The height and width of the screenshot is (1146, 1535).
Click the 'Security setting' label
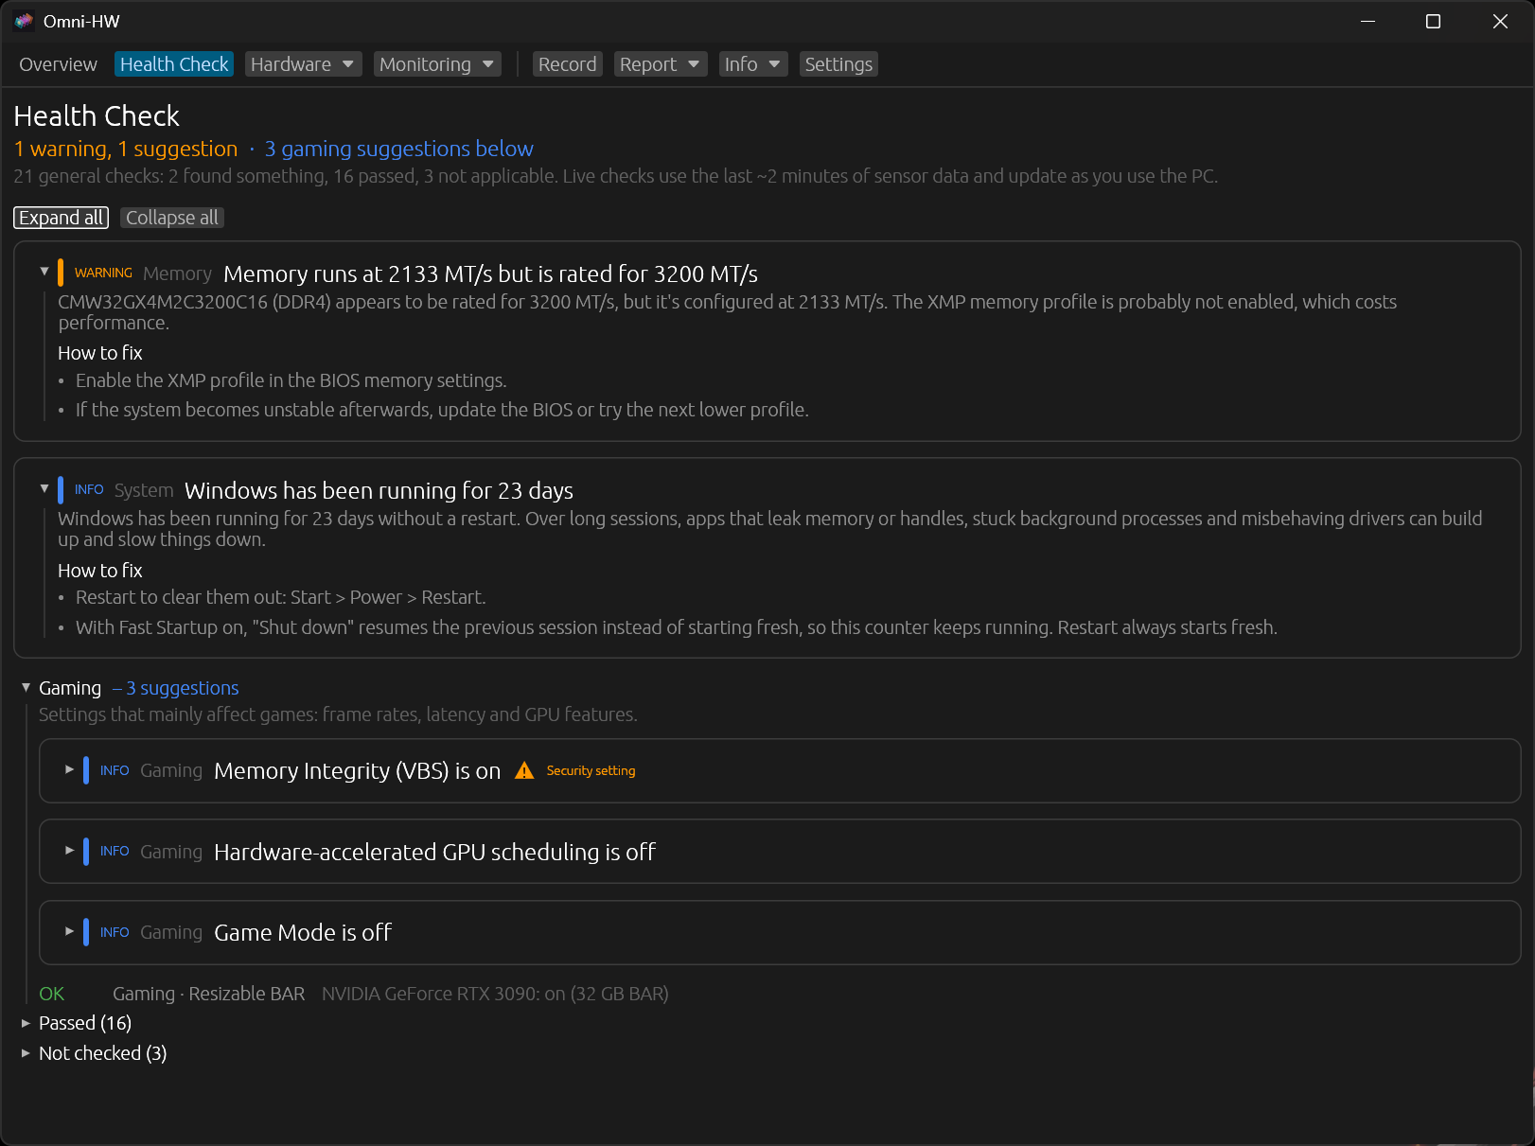[591, 770]
